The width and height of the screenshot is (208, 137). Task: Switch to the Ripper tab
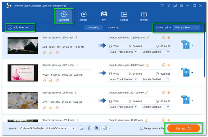pyautogui.click(x=84, y=16)
